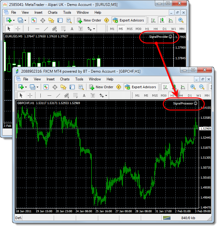
Task: Restore inner chart window in FXCM menu bar
Action: coord(203,79)
